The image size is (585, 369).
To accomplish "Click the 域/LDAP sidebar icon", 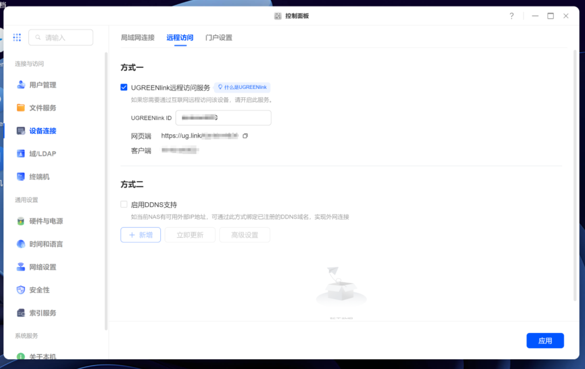I will tap(21, 154).
